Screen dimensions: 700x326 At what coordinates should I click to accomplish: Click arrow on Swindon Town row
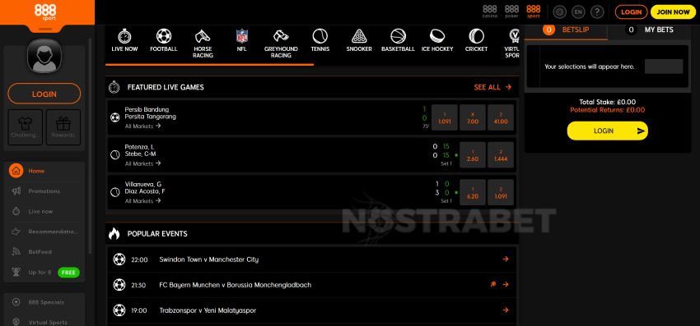pyautogui.click(x=506, y=259)
